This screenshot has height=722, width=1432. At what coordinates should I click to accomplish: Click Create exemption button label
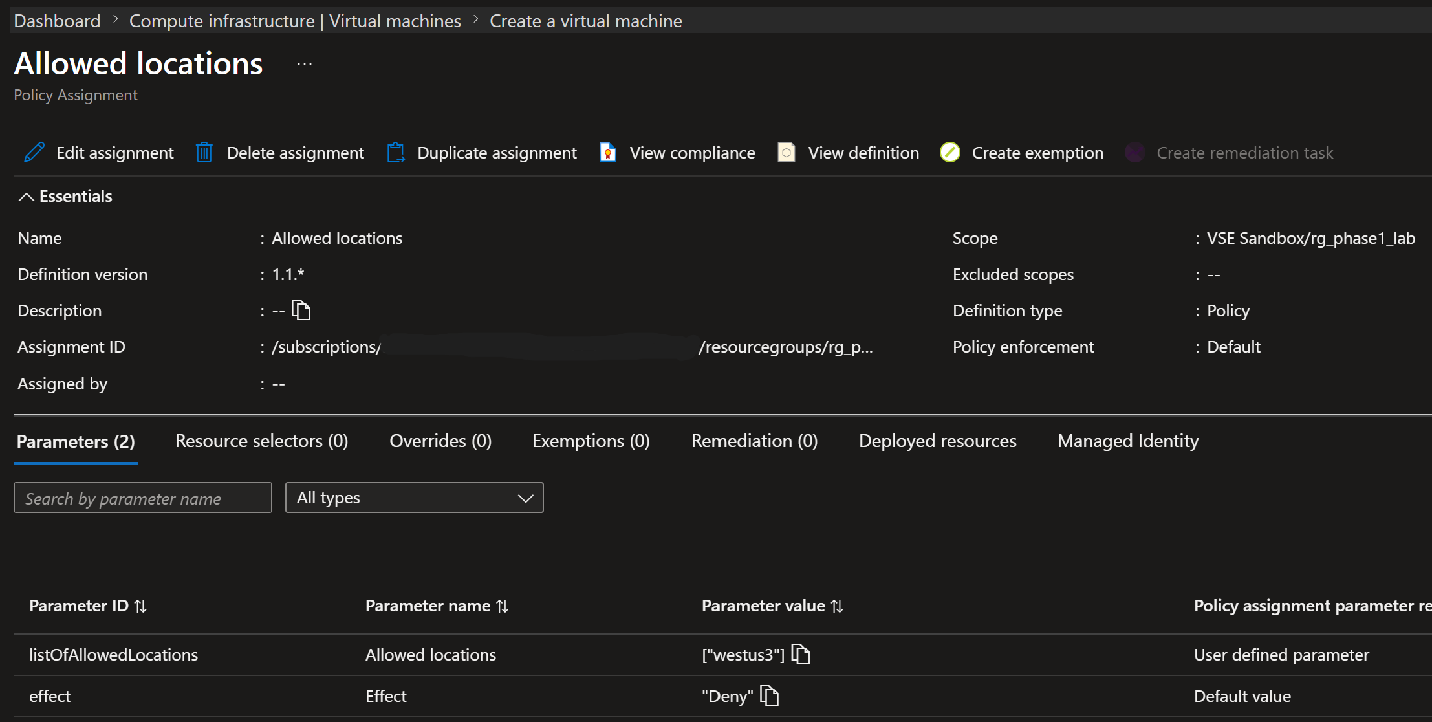pyautogui.click(x=1037, y=153)
